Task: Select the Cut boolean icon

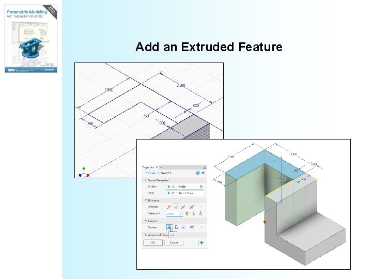Action: click(176, 227)
